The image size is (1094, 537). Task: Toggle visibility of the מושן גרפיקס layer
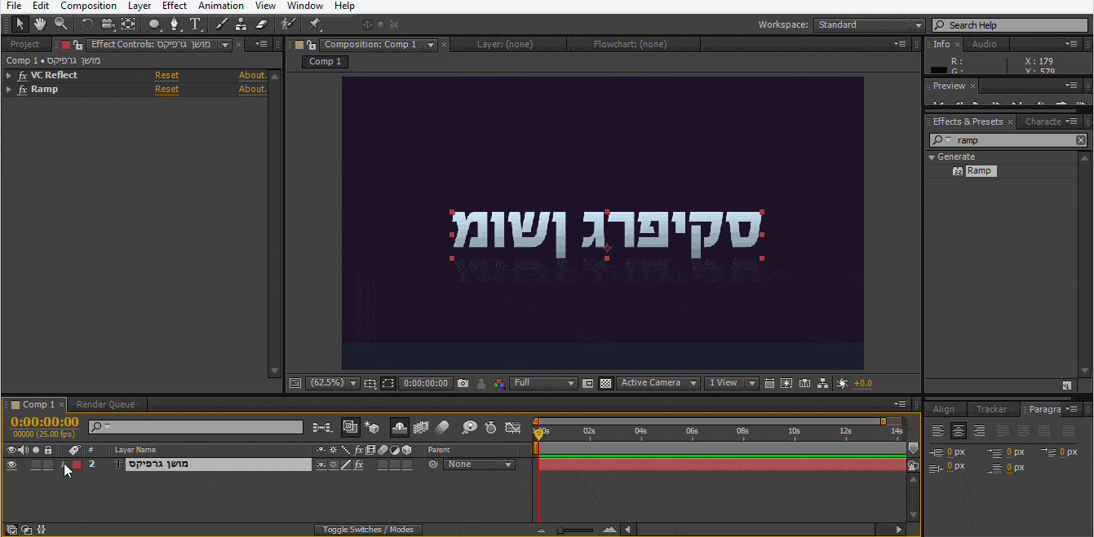coord(11,464)
